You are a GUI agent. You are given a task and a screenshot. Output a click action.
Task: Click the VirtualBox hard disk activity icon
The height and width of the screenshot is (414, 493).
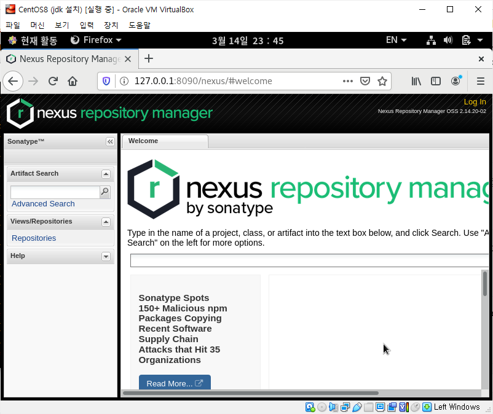click(310, 407)
